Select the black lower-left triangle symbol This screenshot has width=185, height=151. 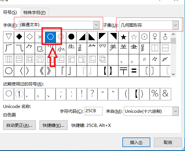(x=92, y=37)
